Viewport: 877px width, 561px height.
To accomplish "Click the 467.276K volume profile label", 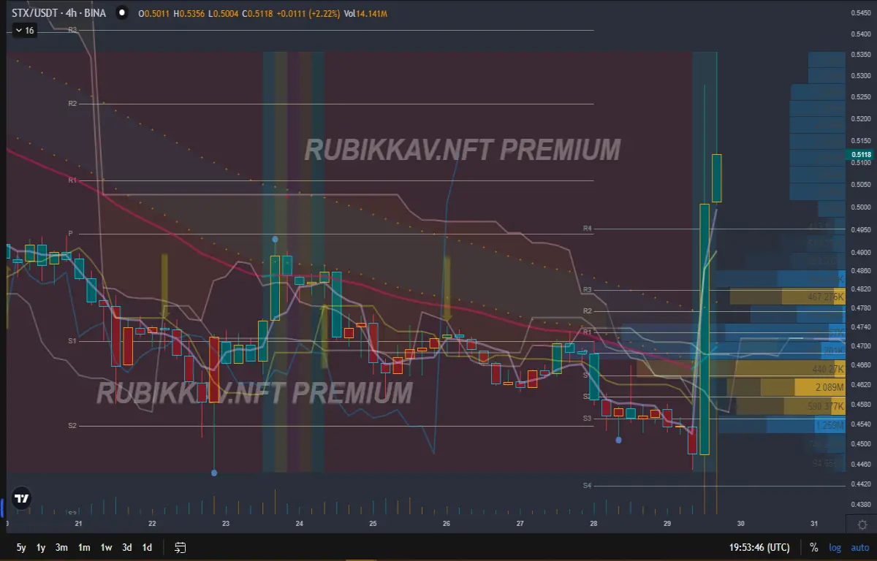I will coord(827,298).
